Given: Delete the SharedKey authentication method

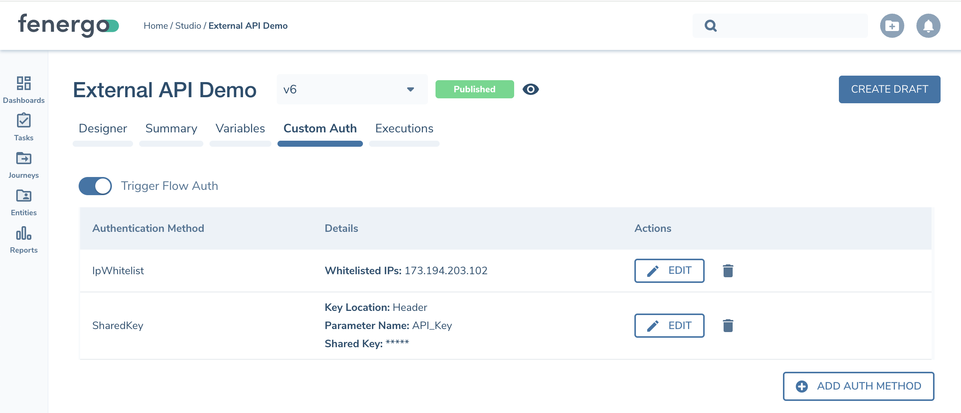Looking at the screenshot, I should 728,326.
